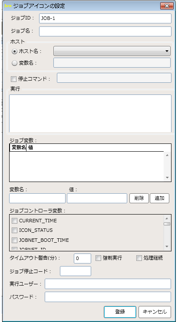Click the ジョブ名 input field

pos(105,31)
